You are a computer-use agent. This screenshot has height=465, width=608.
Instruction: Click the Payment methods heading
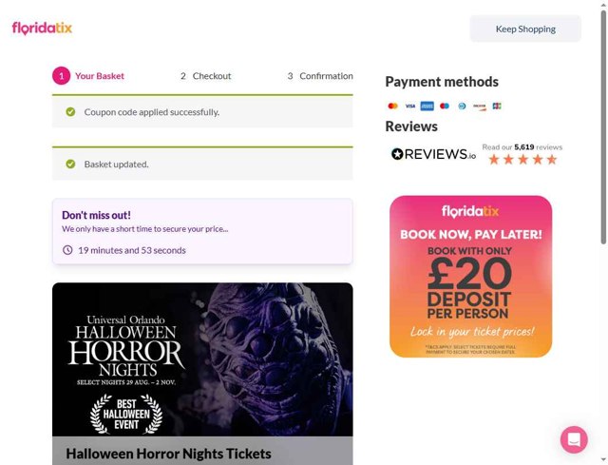[x=442, y=82]
